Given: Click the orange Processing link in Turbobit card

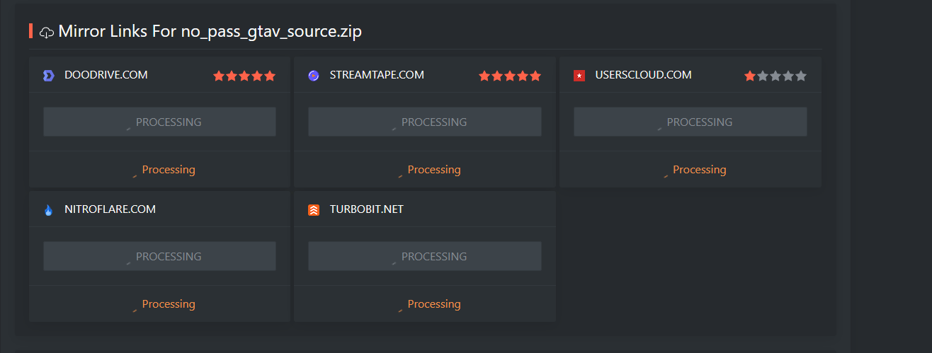Looking at the screenshot, I should tap(434, 304).
